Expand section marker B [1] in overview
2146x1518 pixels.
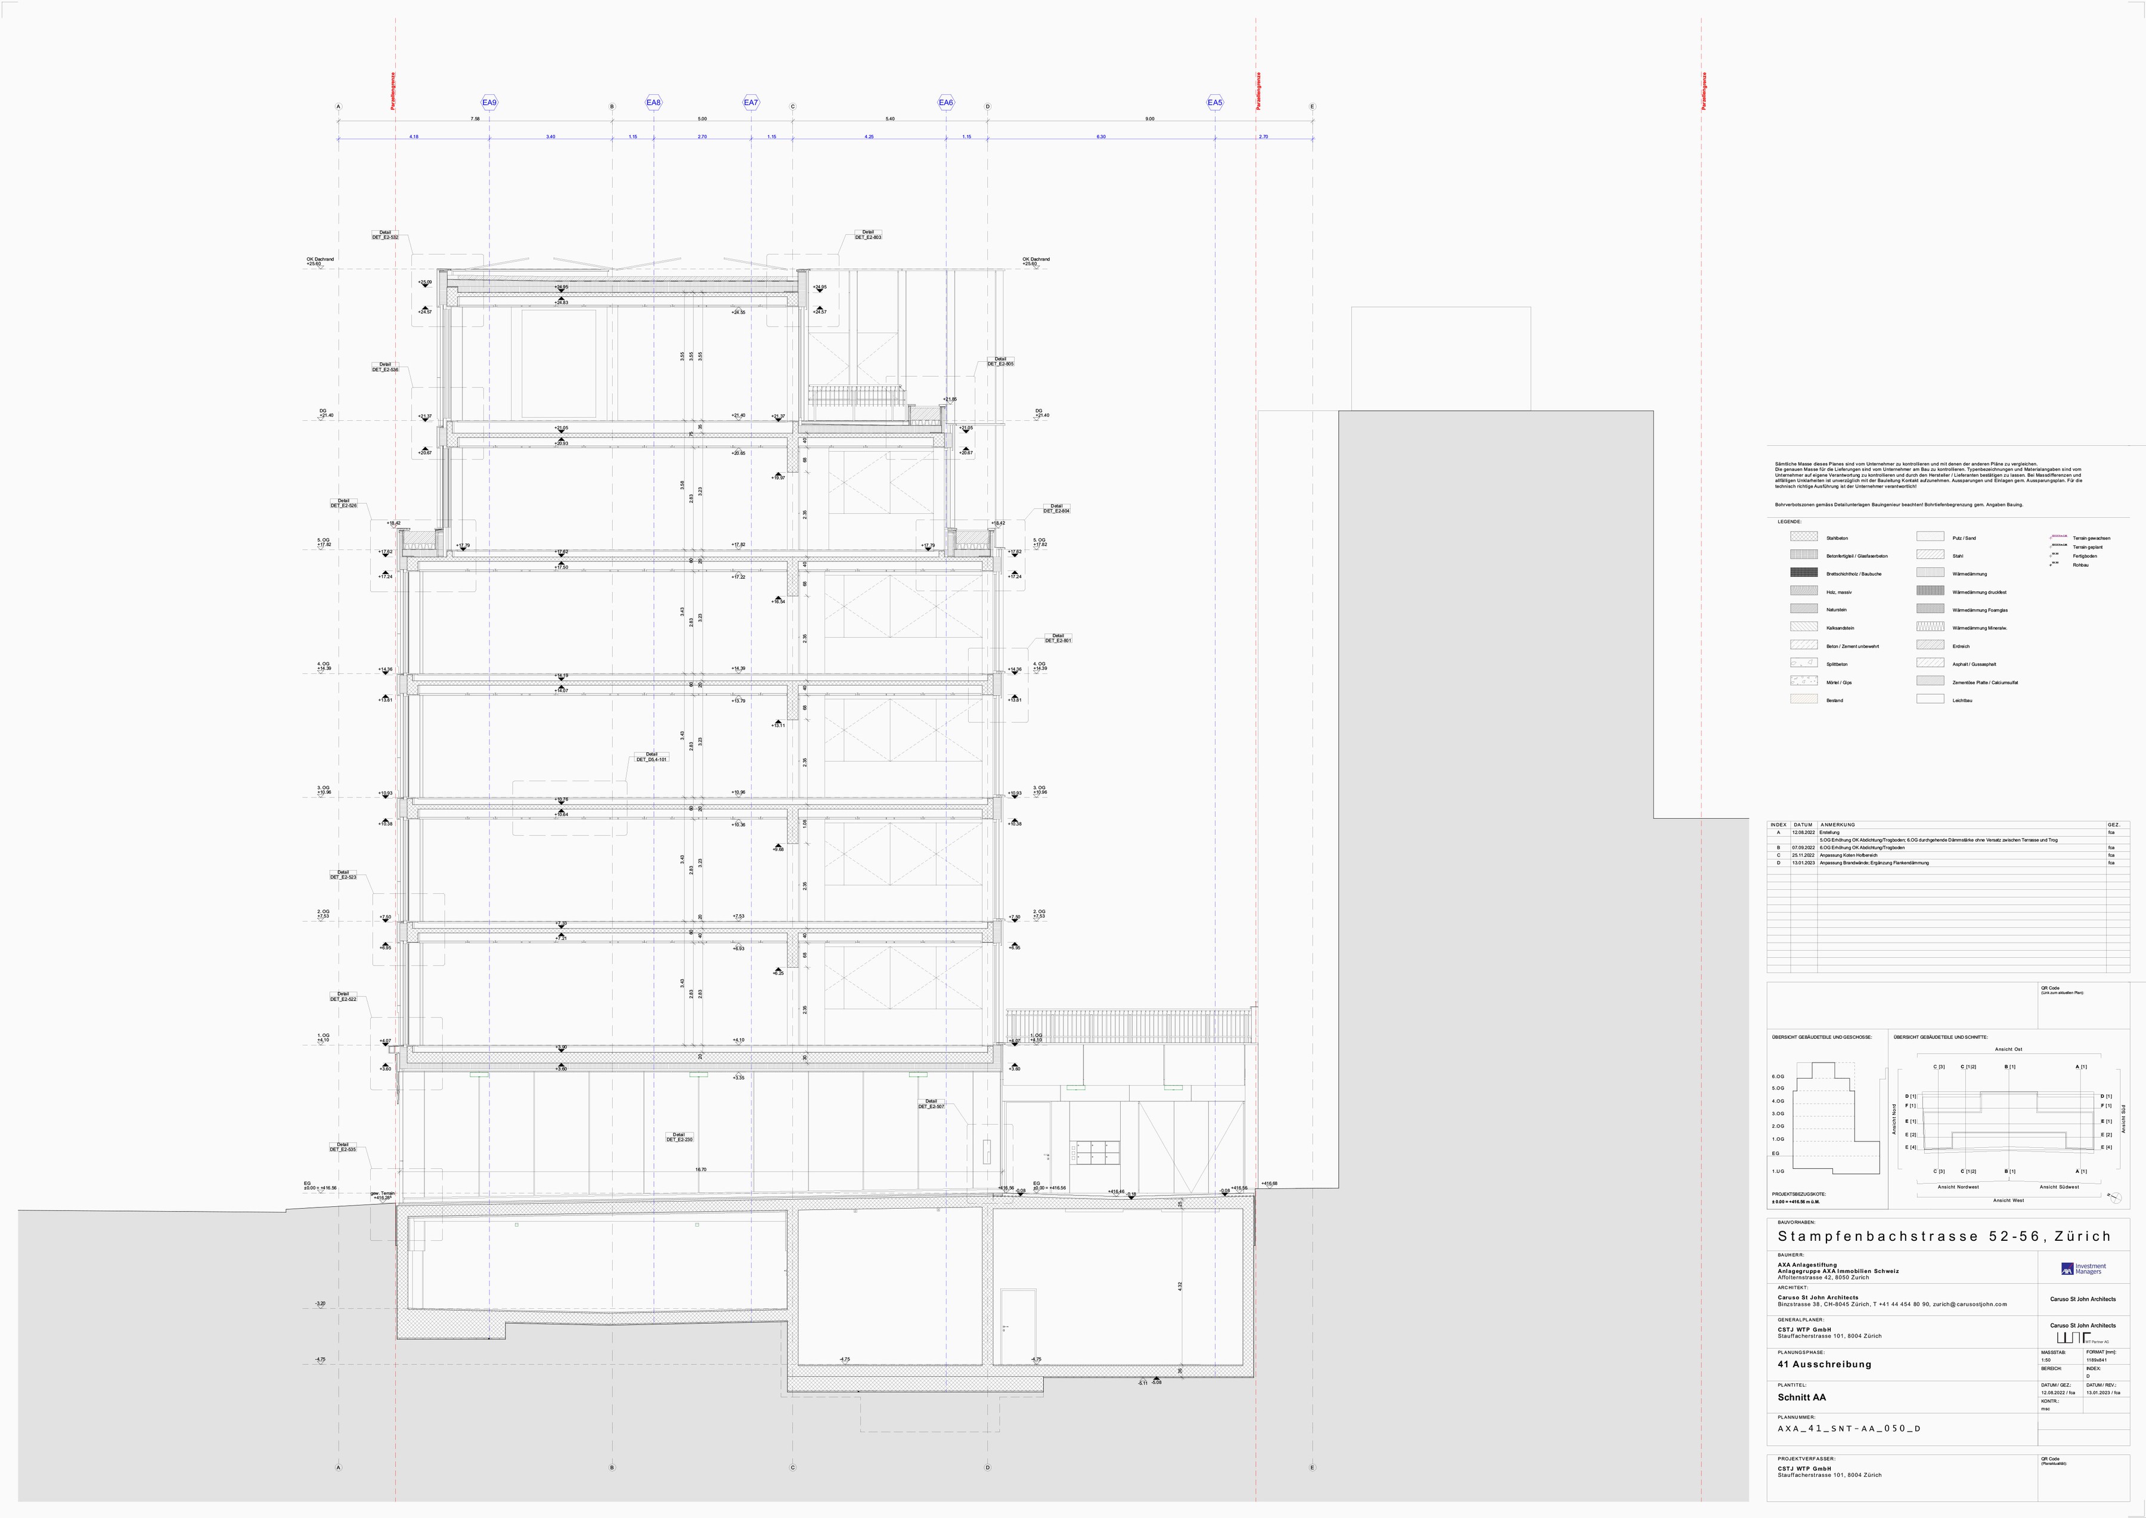[2011, 1067]
